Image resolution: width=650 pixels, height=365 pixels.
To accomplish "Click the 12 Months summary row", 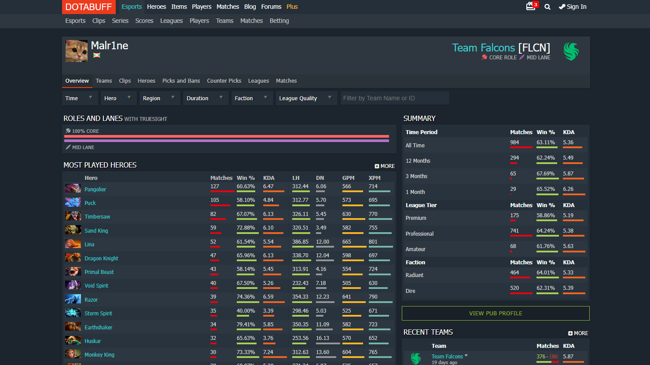I will pyautogui.click(x=496, y=161).
